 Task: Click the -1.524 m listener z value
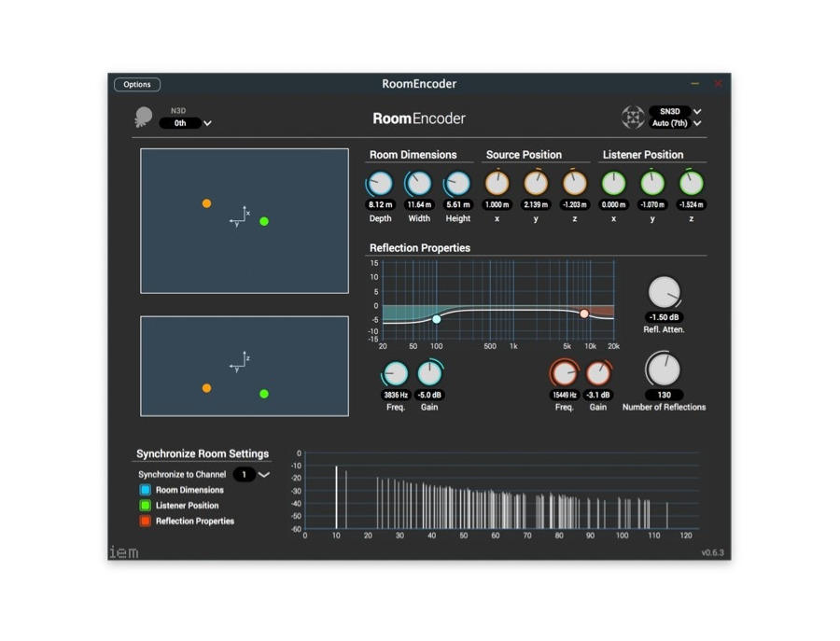691,204
